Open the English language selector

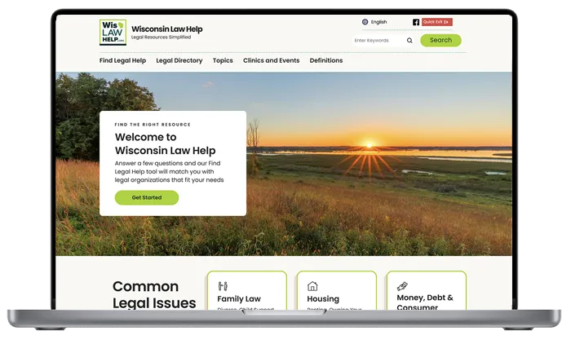pos(378,22)
